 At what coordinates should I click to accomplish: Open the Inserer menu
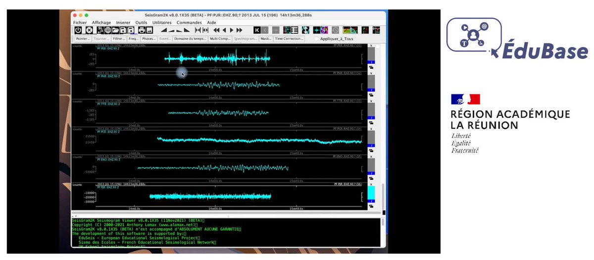[x=123, y=22]
